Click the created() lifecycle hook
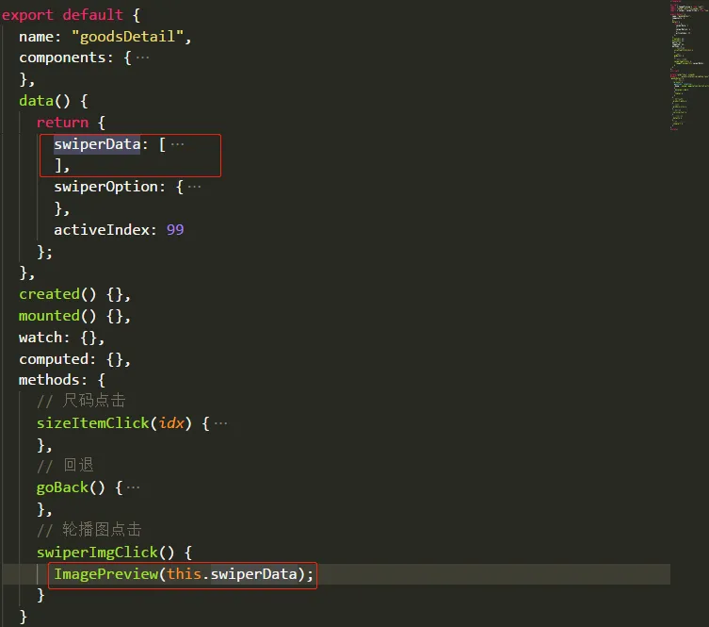The image size is (709, 627). 57,295
